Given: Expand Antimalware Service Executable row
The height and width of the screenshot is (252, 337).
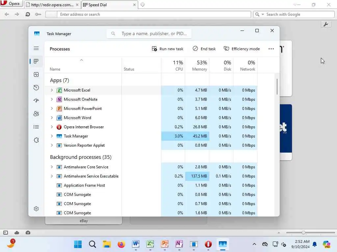Looking at the screenshot, I should [x=52, y=176].
